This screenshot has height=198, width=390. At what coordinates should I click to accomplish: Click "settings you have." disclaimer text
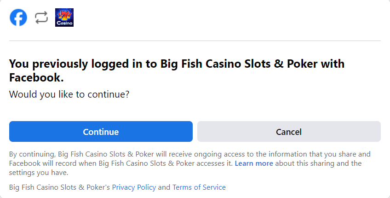39,173
